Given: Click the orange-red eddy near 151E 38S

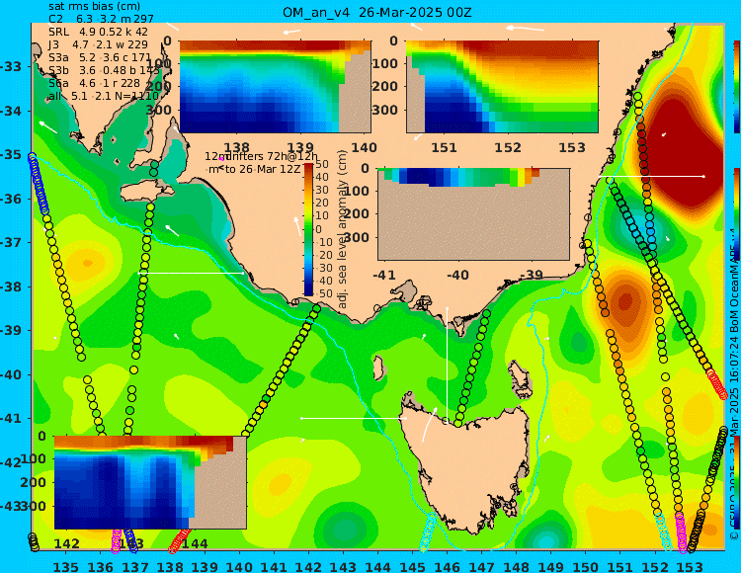Looking at the screenshot, I should click(x=624, y=302).
